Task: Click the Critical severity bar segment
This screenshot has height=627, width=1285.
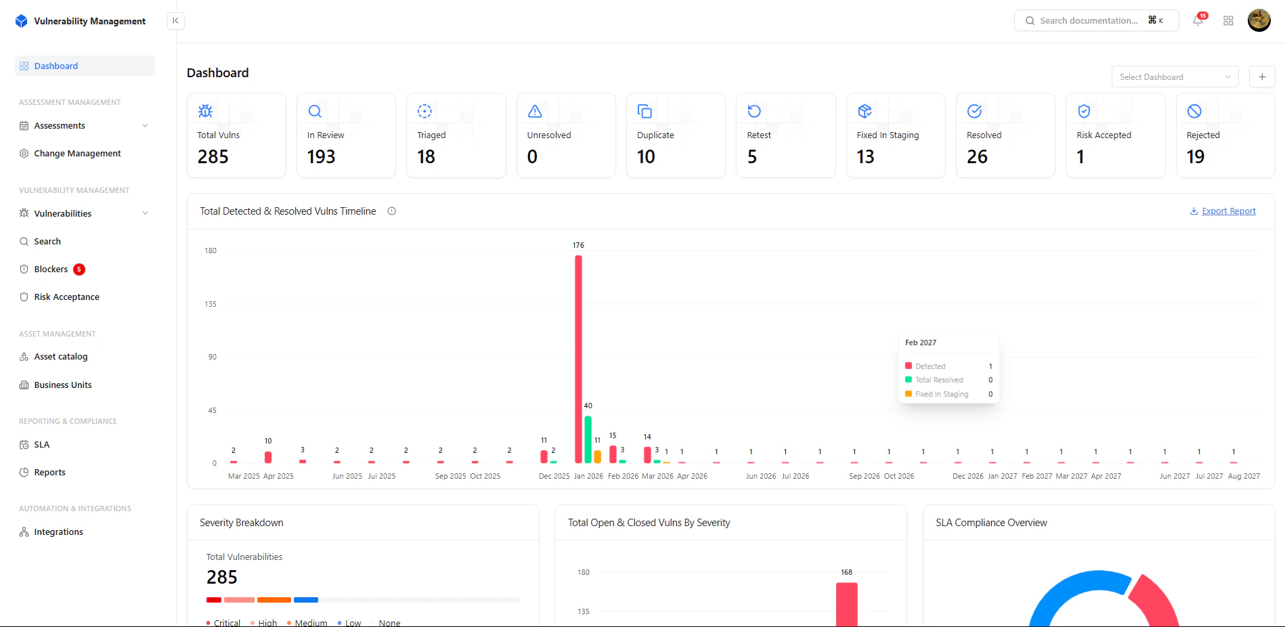Action: [214, 600]
